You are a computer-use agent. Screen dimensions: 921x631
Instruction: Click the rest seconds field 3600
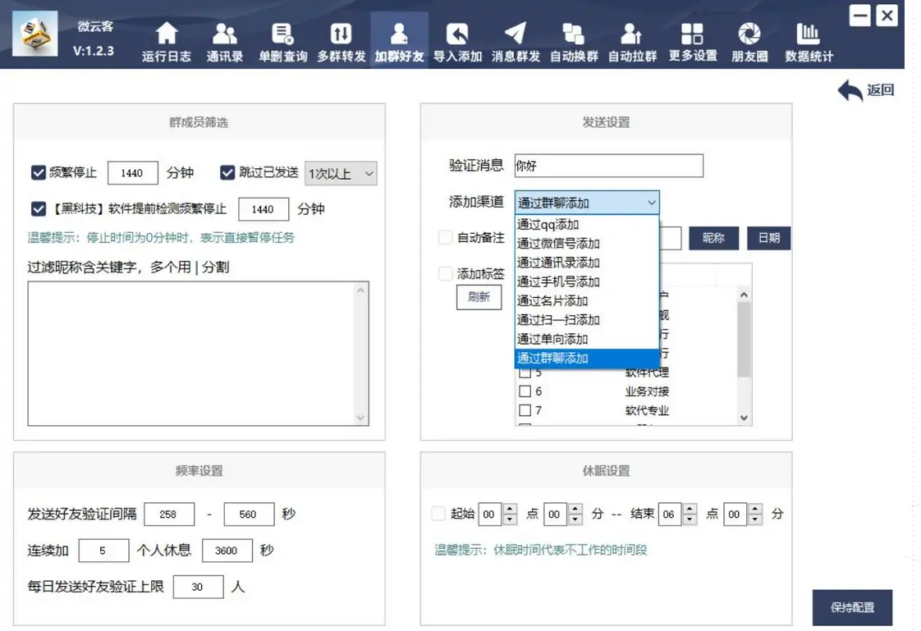[227, 551]
